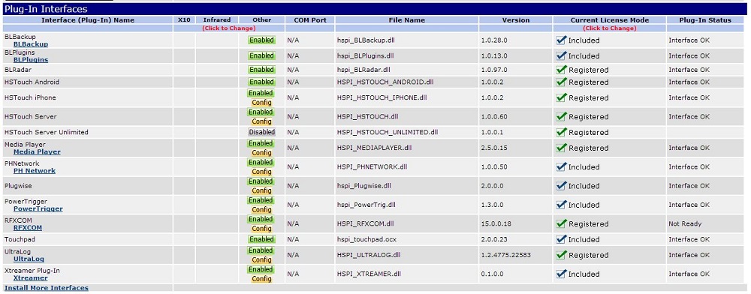The width and height of the screenshot is (751, 294).
Task: Click the blue check icon in the BLBackup row
Action: (561, 40)
